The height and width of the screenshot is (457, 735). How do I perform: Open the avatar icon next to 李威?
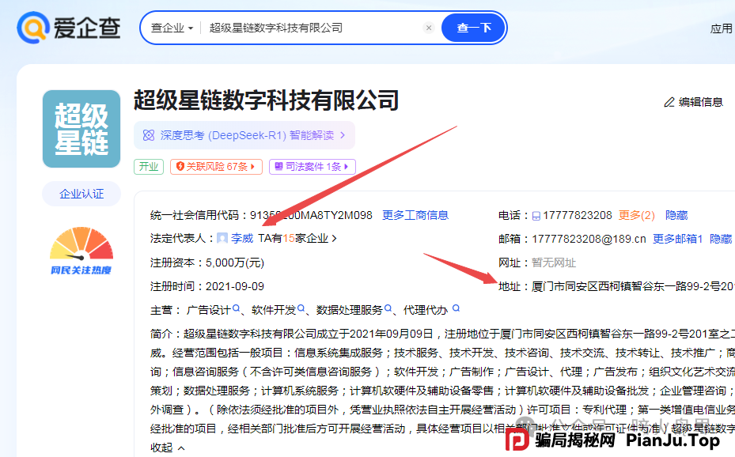pos(223,236)
